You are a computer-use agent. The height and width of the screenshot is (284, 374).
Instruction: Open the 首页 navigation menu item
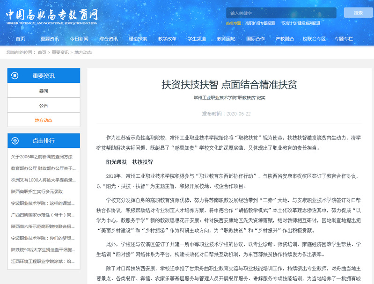click(20, 39)
